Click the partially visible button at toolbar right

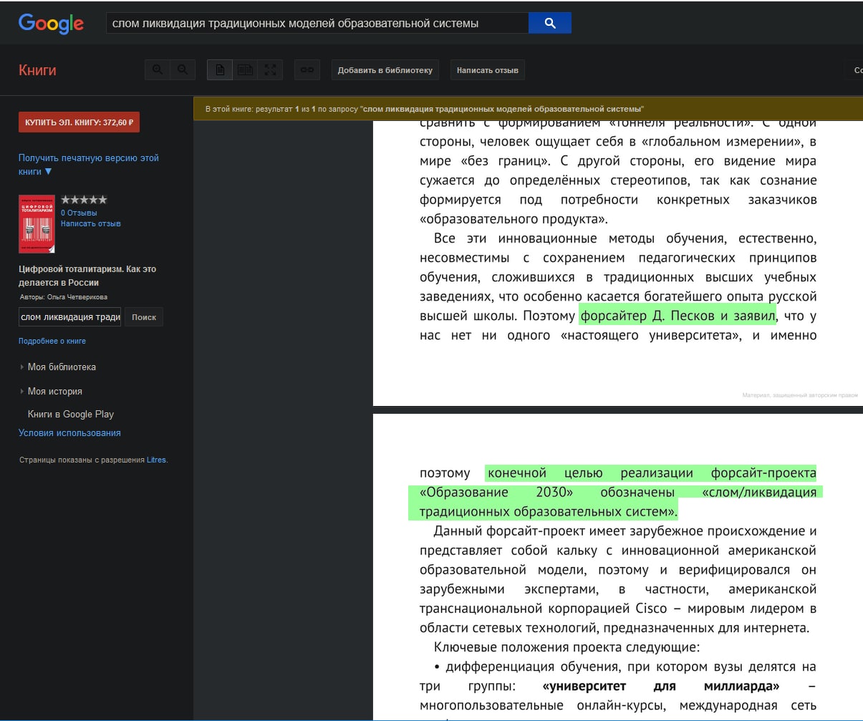(x=854, y=70)
